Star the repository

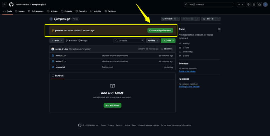point(208,19)
